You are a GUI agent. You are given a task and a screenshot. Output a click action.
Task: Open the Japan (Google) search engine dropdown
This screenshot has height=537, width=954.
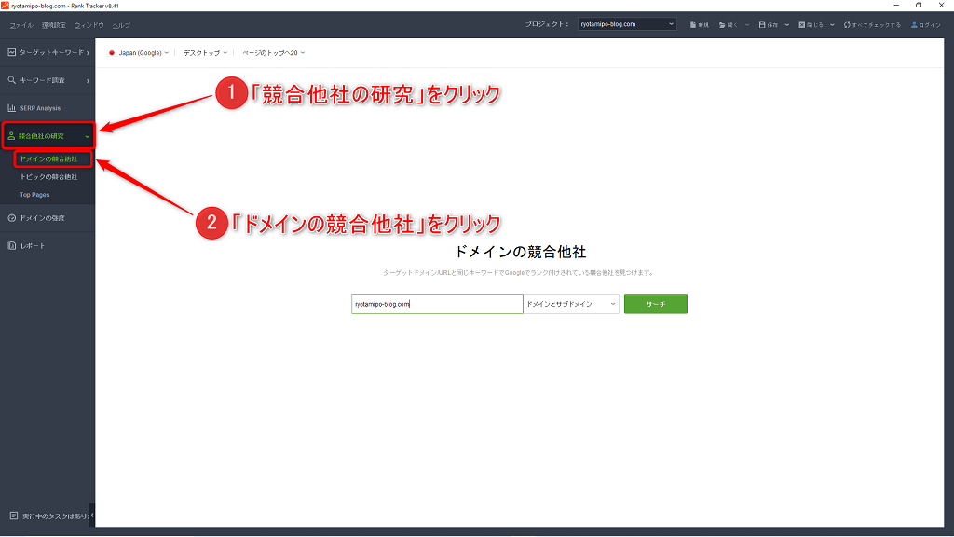pyautogui.click(x=140, y=53)
